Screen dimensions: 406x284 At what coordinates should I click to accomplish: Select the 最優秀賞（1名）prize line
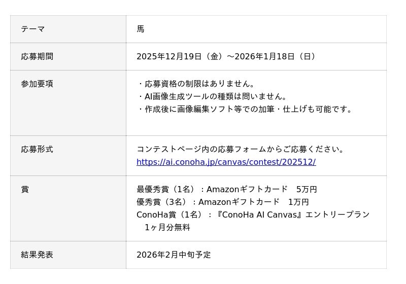(227, 190)
